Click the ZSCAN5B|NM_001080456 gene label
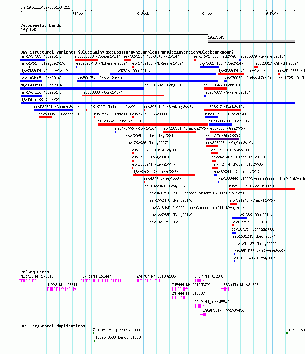This screenshot has width=305, height=354. tap(223, 311)
